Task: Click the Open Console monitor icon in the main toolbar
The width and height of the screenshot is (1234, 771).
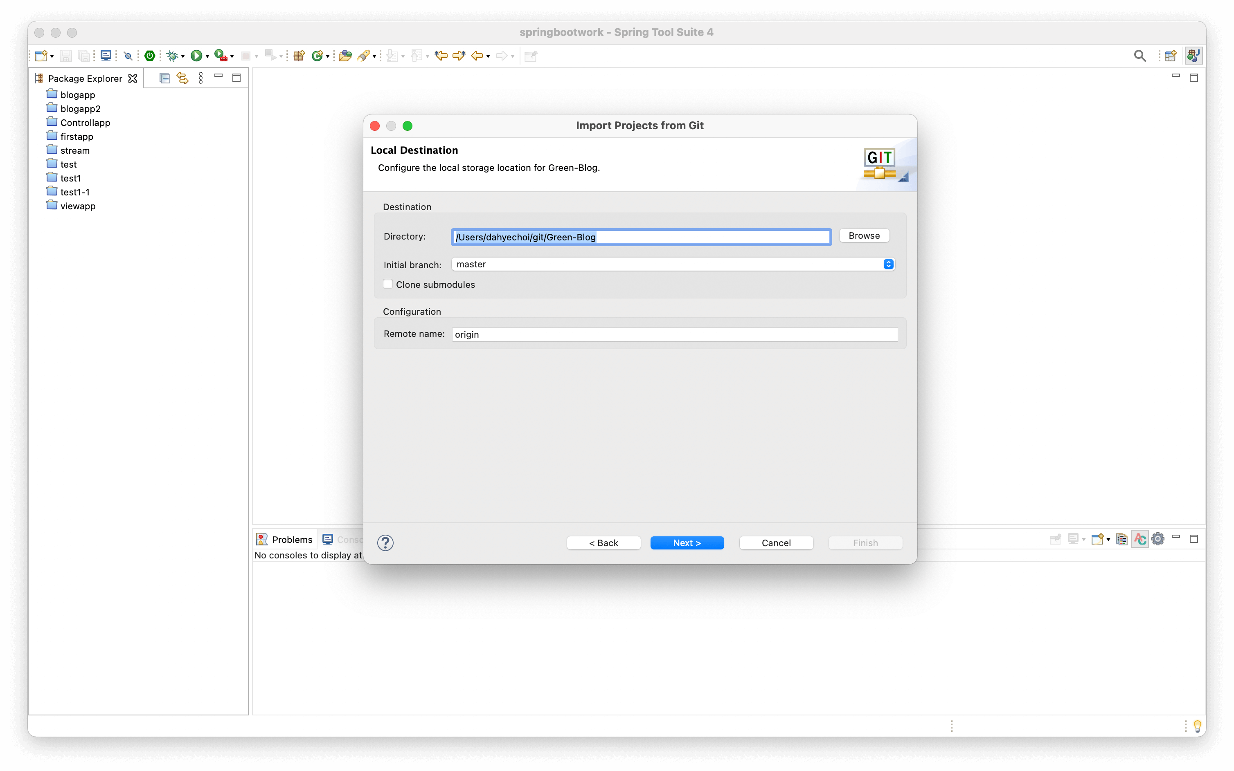Action: [x=106, y=56]
